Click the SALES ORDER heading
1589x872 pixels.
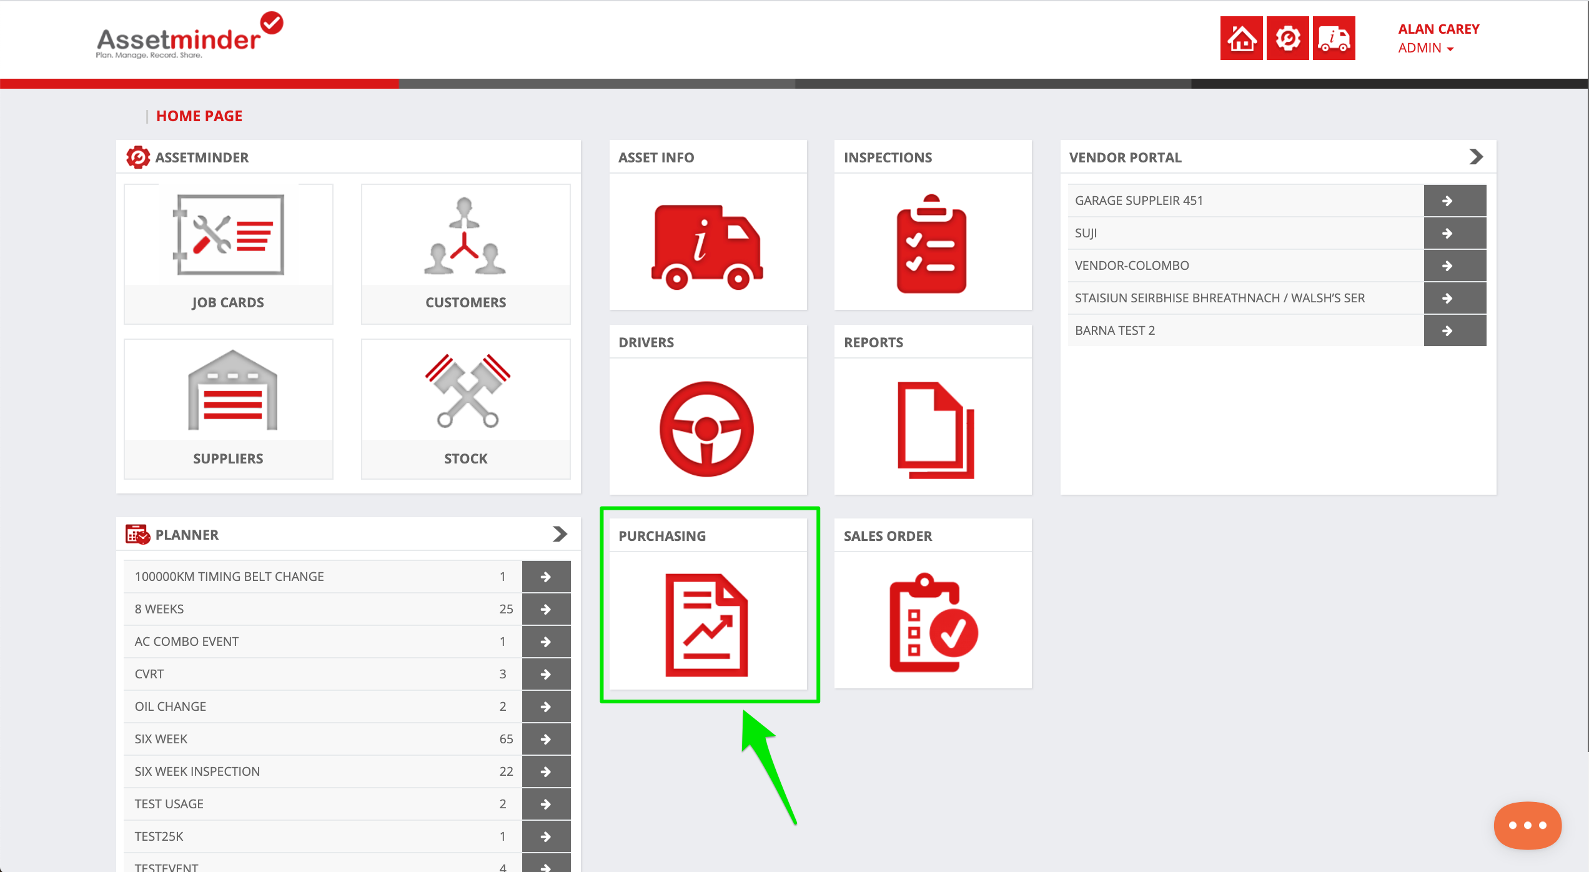click(888, 536)
